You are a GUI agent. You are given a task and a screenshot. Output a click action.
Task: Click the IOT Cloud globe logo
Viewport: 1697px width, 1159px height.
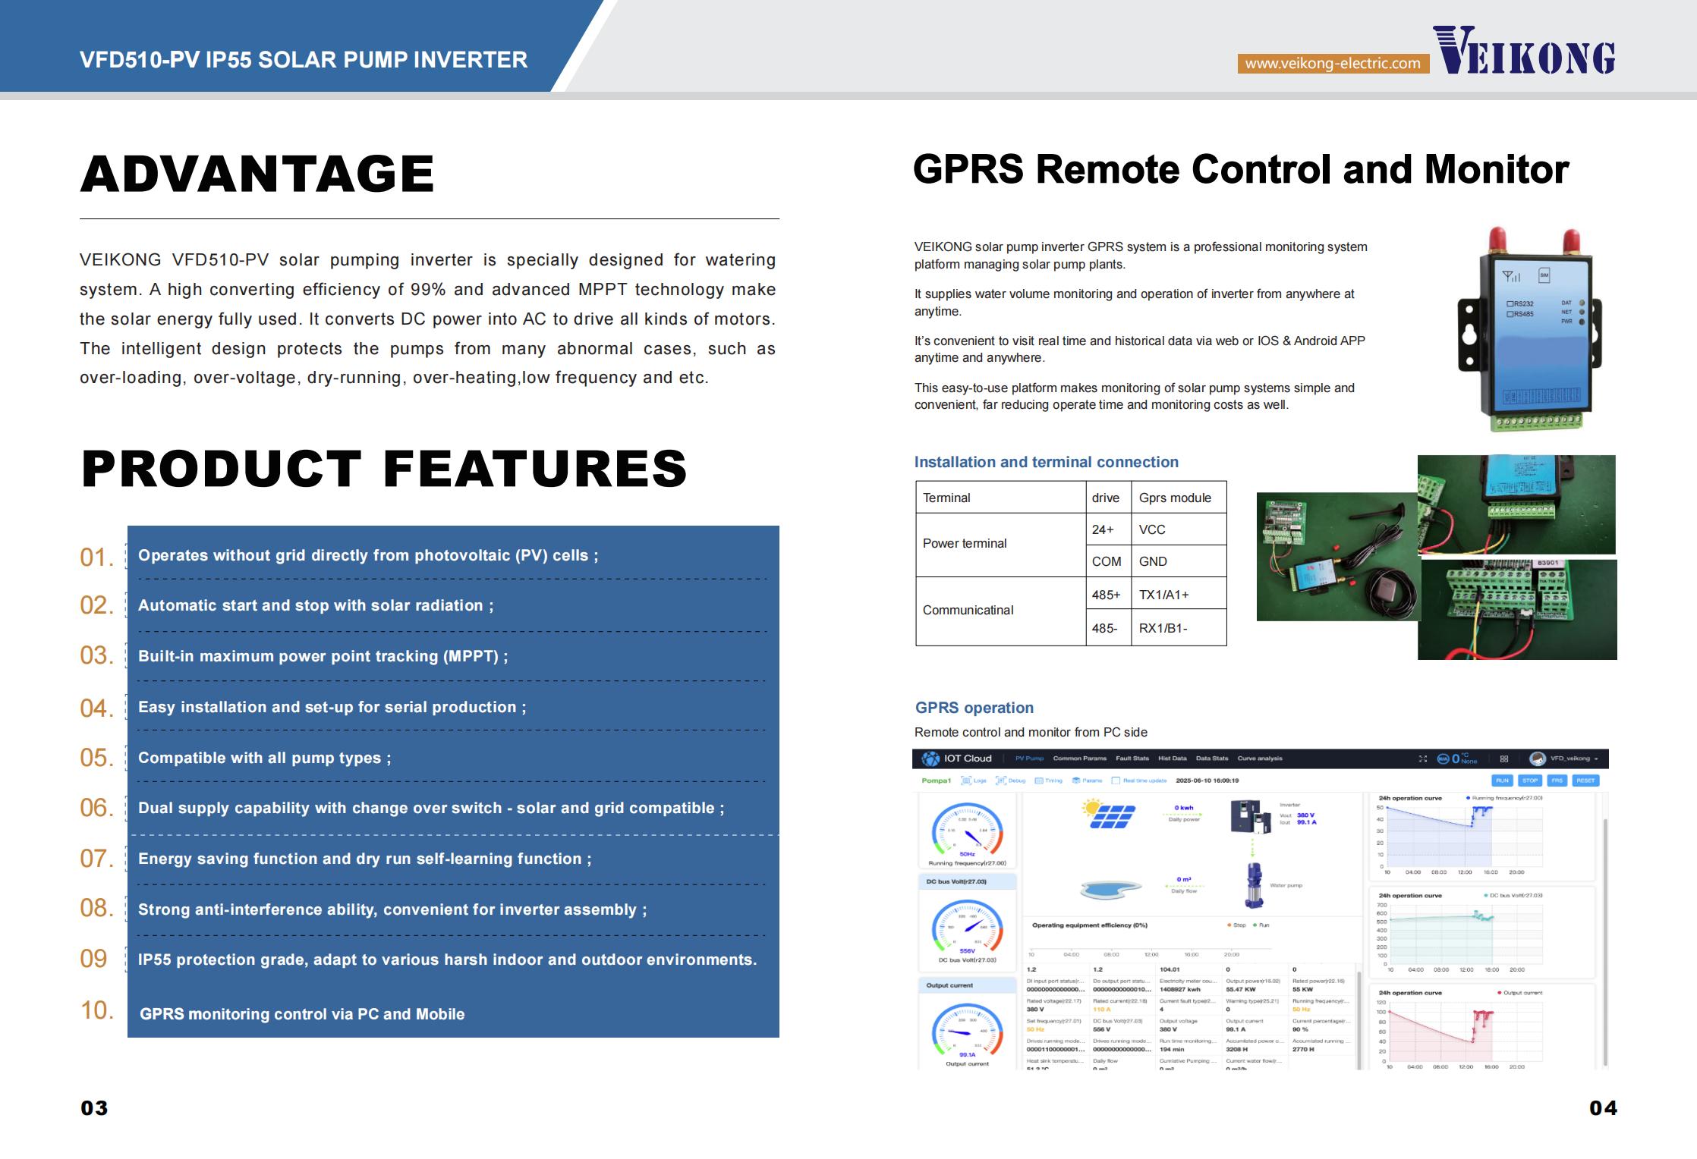pos(930,759)
